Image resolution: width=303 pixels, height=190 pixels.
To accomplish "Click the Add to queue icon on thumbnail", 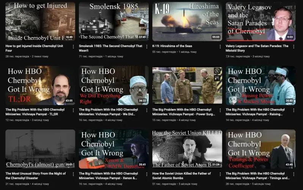I will (217, 78).
